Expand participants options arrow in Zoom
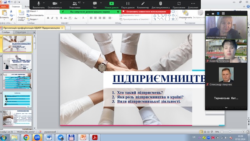This screenshot has height=141, width=250. [84, 3]
